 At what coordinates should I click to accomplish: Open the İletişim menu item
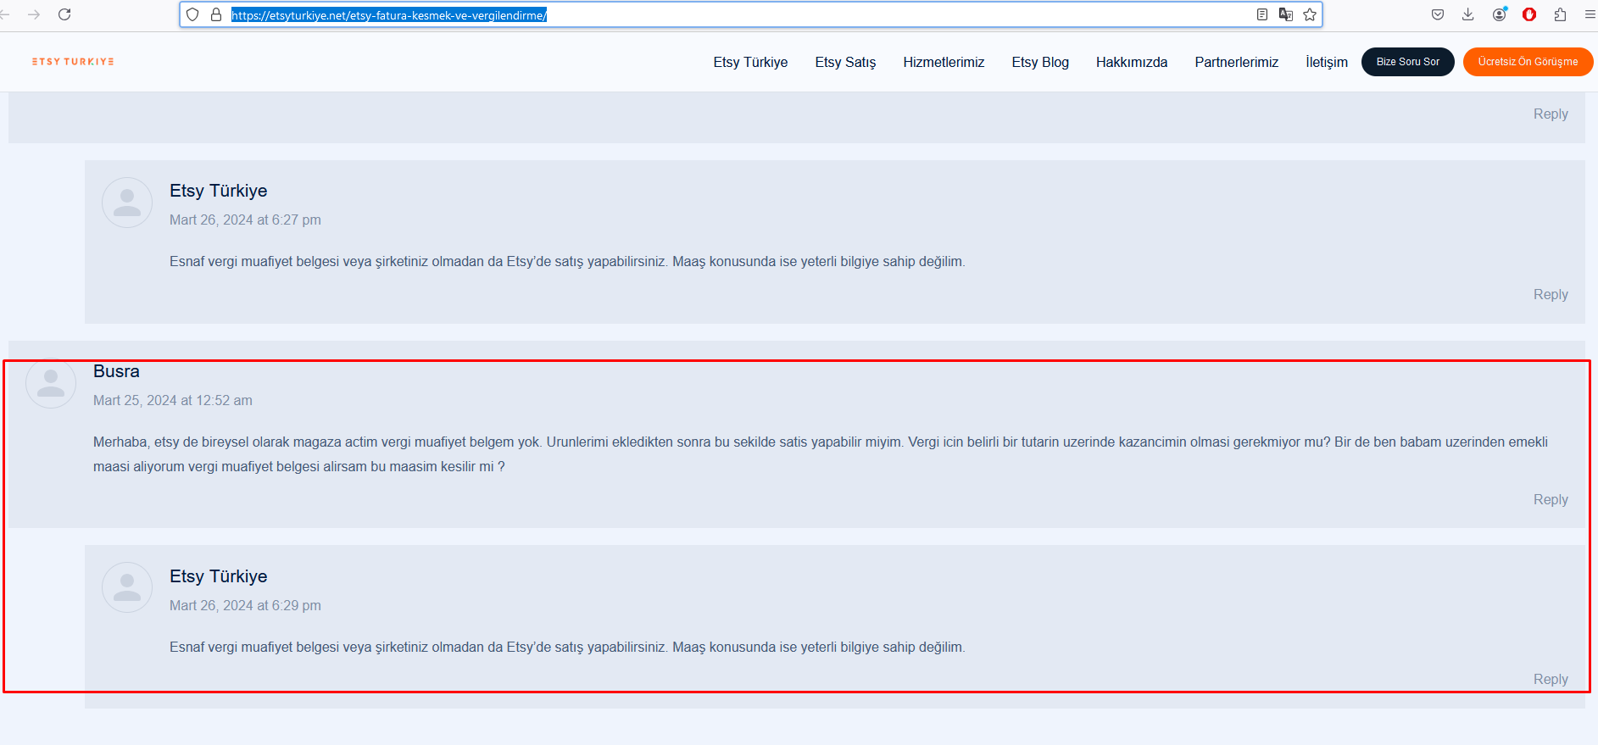click(x=1327, y=62)
